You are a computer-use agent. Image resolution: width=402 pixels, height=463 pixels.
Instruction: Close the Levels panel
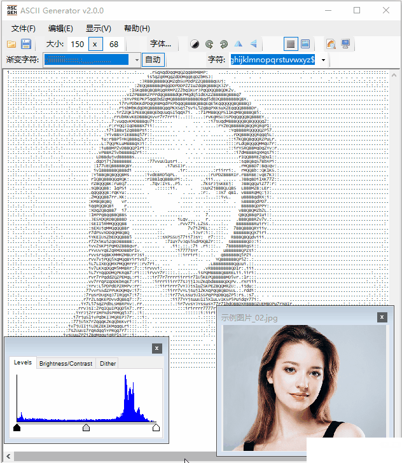[x=157, y=349]
